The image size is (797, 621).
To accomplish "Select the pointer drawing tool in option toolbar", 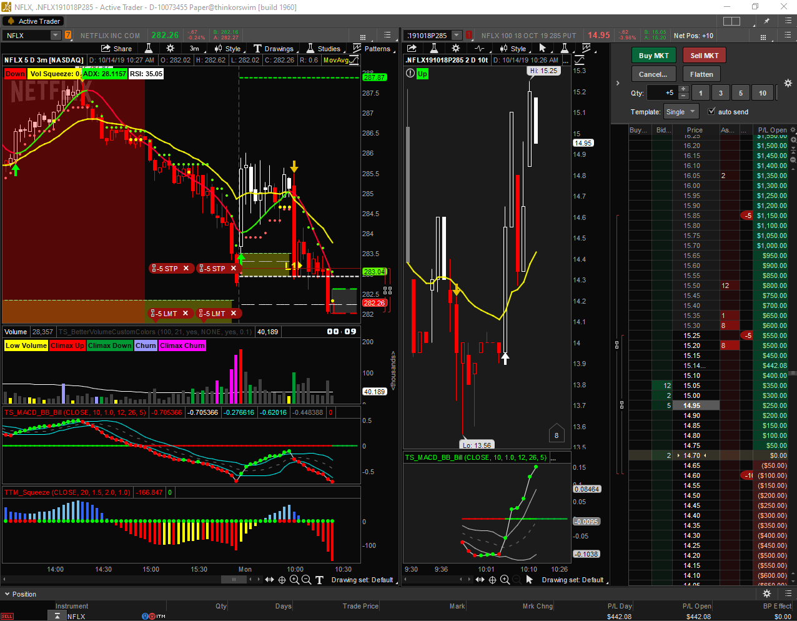I will (542, 48).
